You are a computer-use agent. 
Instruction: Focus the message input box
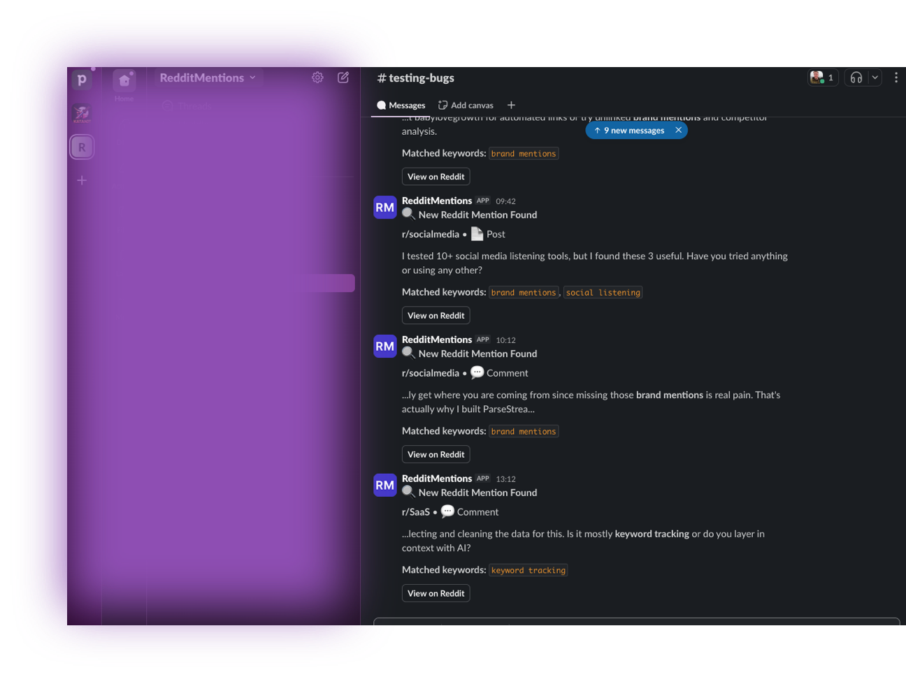[x=636, y=621]
